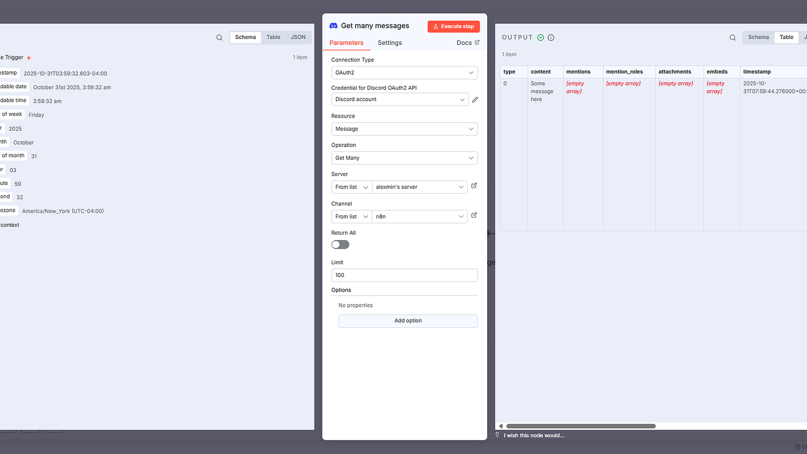Viewport: 807px width, 454px height.
Task: Click the output horizontal scrollbar
Action: (x=581, y=426)
